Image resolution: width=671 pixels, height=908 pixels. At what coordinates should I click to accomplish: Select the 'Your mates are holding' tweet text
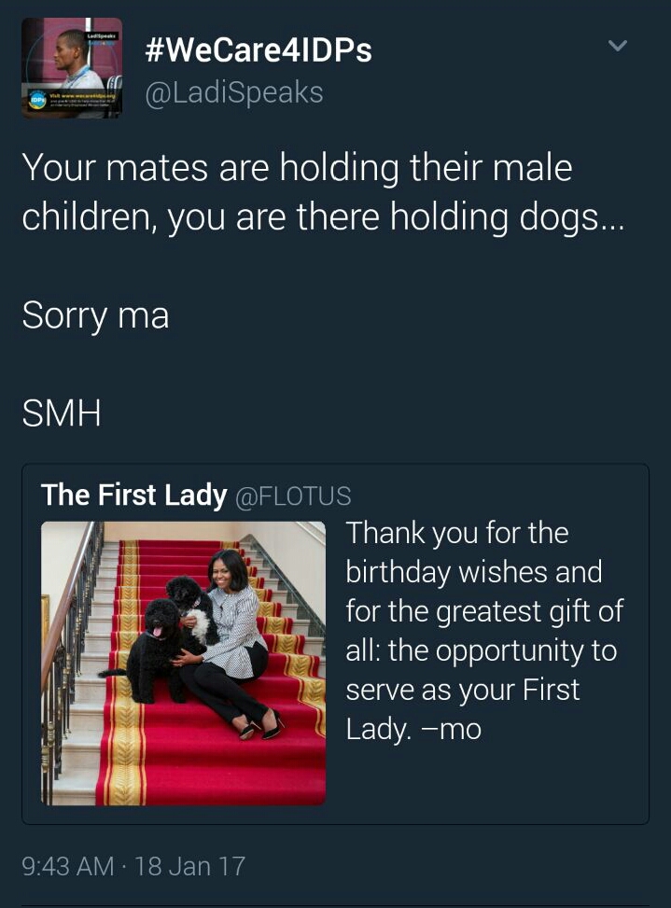pyautogui.click(x=323, y=192)
